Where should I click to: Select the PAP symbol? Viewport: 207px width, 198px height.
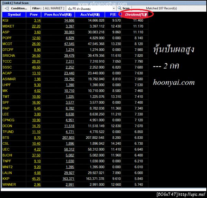coord(6,108)
